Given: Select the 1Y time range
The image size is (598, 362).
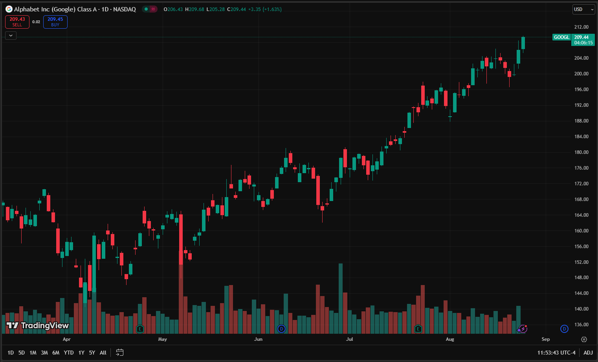Looking at the screenshot, I should click(81, 353).
